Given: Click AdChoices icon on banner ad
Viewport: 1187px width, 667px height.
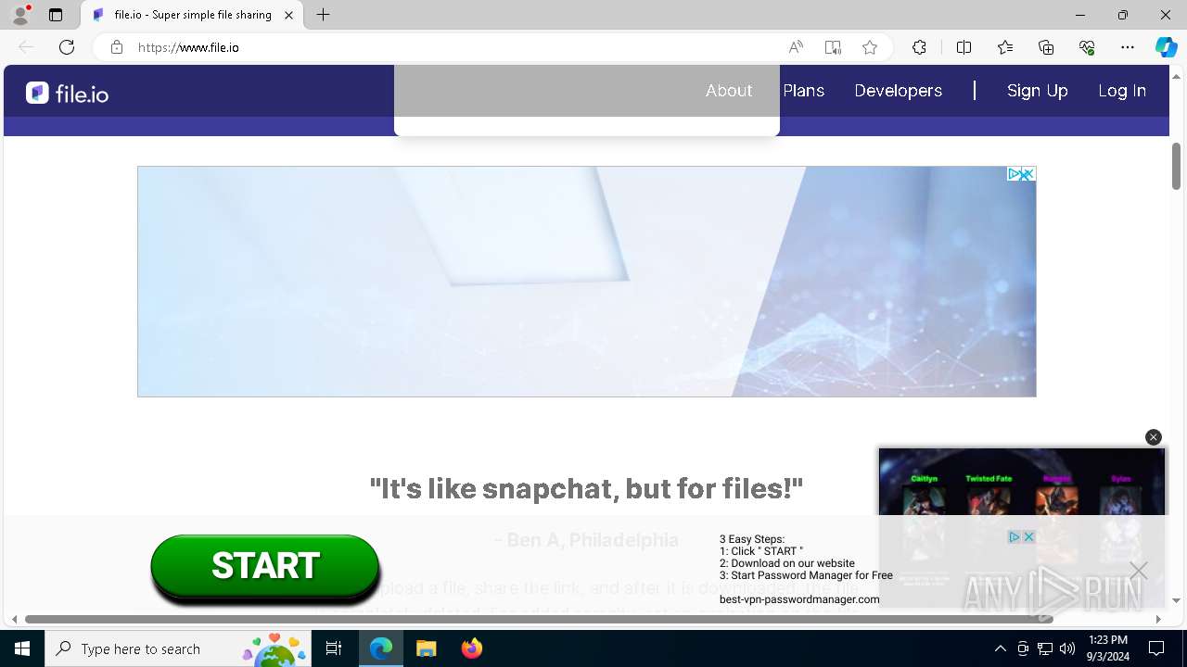Looking at the screenshot, I should click(x=1015, y=174).
